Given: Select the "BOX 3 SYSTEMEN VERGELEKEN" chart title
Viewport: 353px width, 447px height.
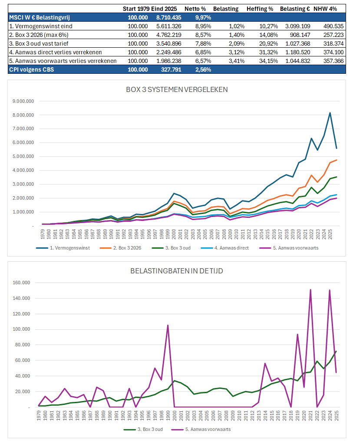Looking at the screenshot, I should point(175,90).
